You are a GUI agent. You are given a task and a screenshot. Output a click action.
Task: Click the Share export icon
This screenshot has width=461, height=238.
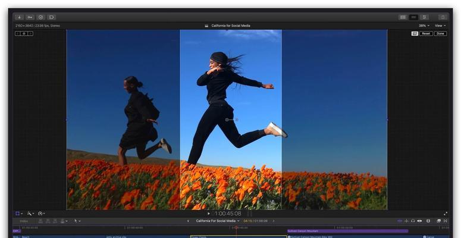(x=443, y=17)
